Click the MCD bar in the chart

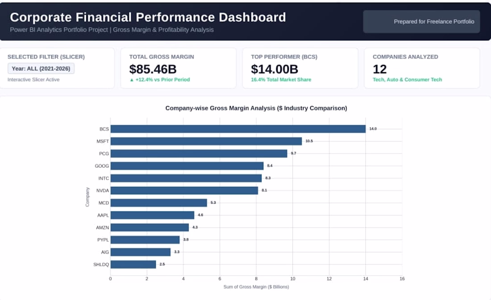159,203
